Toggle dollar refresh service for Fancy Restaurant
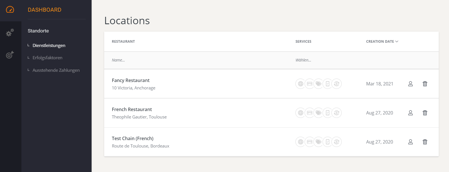This screenshot has height=172, width=449. pyautogui.click(x=337, y=84)
